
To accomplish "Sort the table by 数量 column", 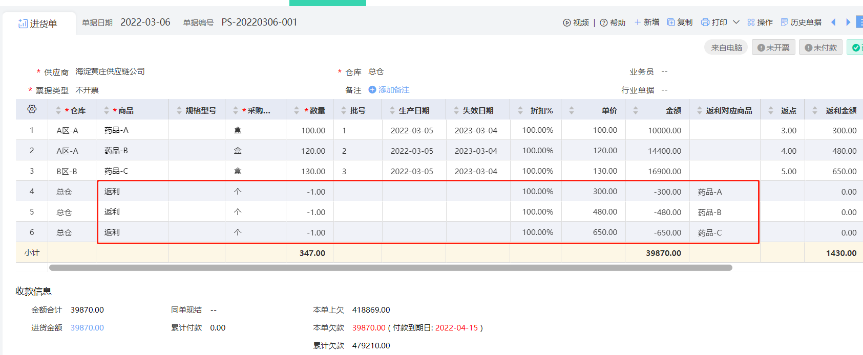I will pos(297,110).
